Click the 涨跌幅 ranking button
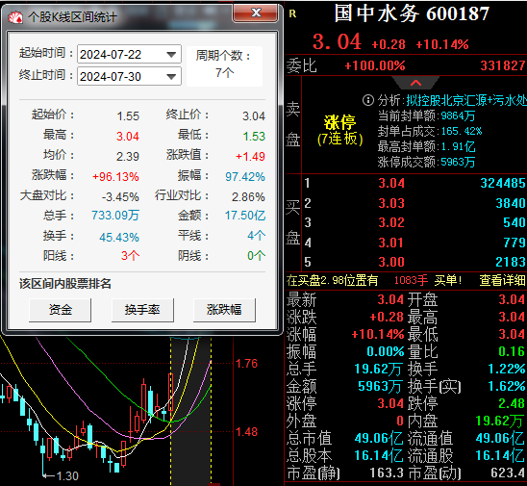The width and height of the screenshot is (527, 486). [224, 310]
